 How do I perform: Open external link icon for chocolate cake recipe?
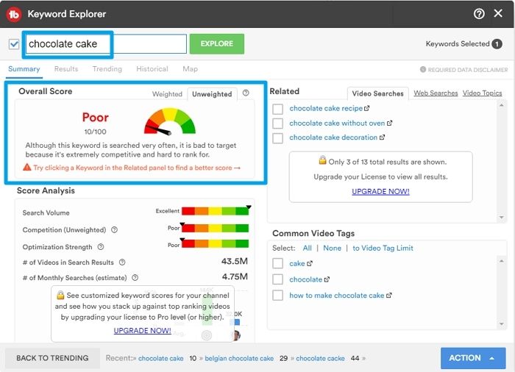[367, 108]
